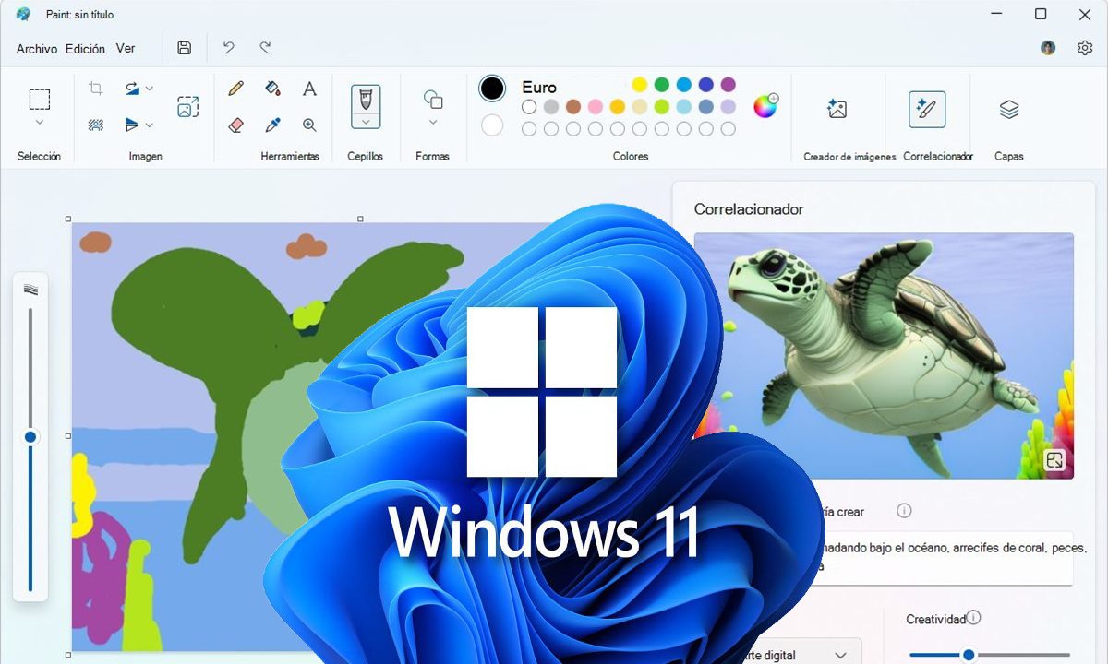Click the generated turtle image preview
This screenshot has width=1108, height=664.
[x=884, y=356]
